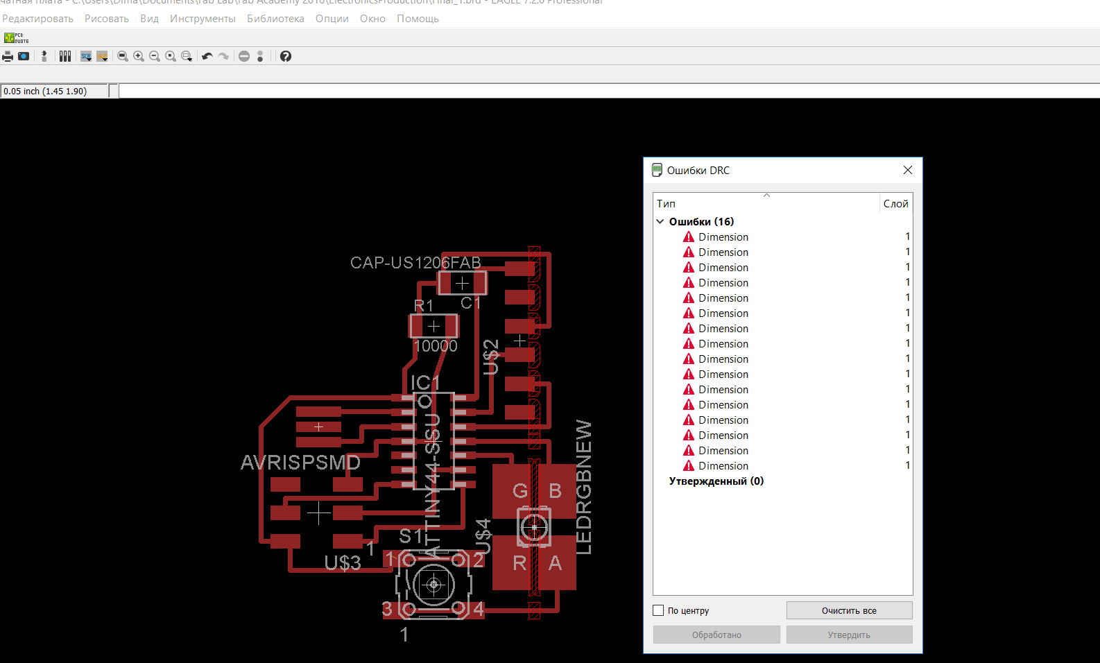Click the library books icon

(x=65, y=56)
